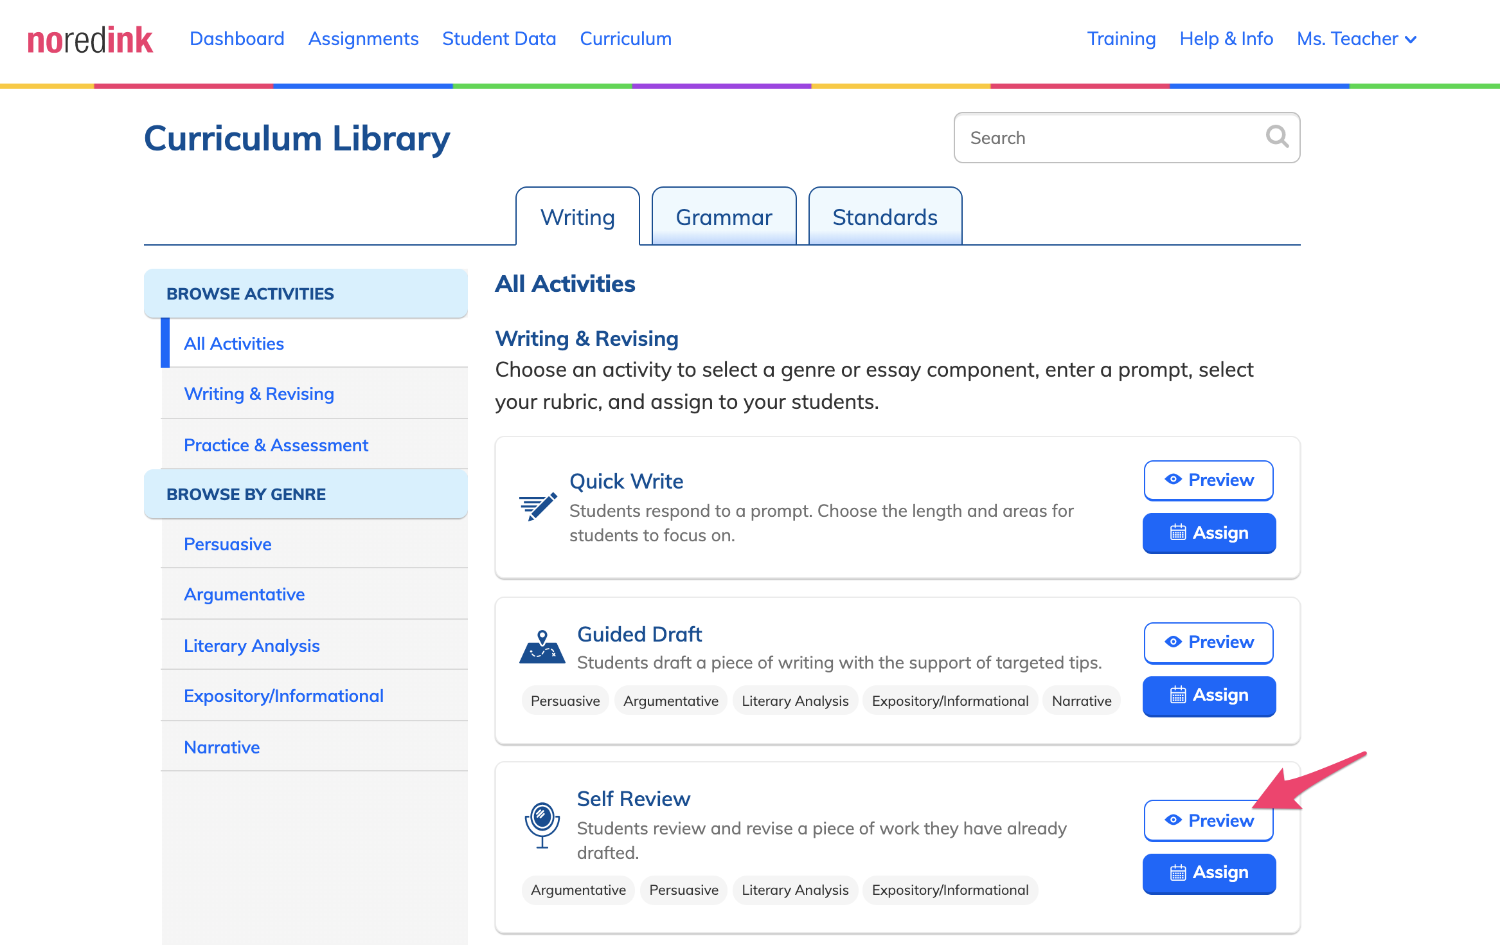Image resolution: width=1500 pixels, height=945 pixels.
Task: Click the Self Review mirror icon
Action: [x=542, y=825]
